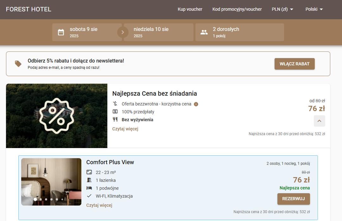This screenshot has width=342, height=221.
Task: Open the Polski language dropdown
Action: tap(314, 9)
